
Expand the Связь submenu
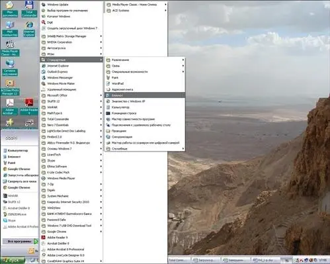145,66
